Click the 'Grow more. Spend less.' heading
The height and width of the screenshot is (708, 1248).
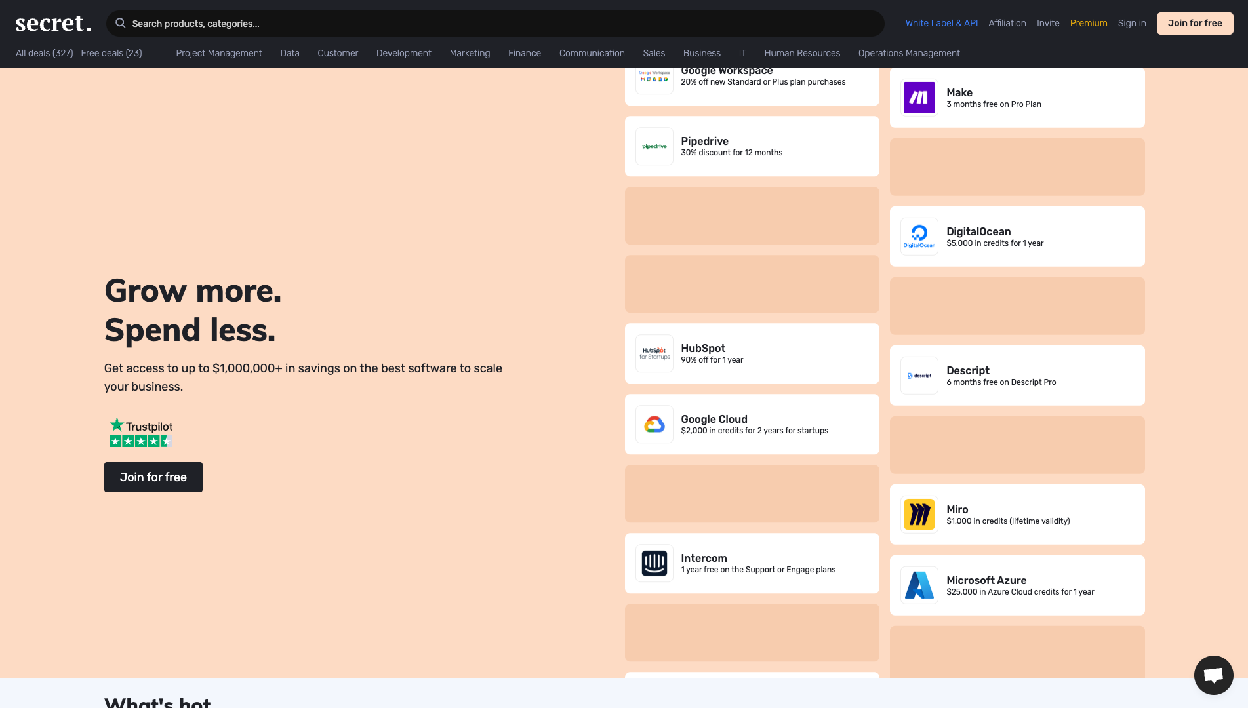(192, 310)
